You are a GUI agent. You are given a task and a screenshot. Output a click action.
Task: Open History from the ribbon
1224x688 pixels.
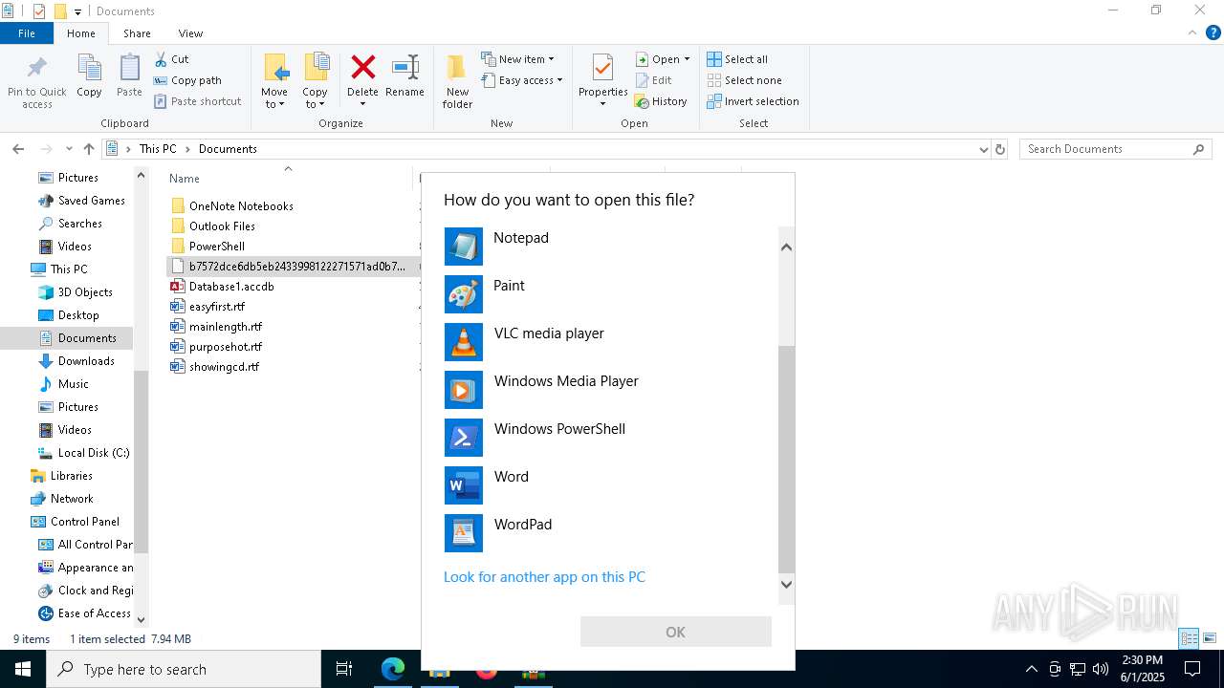coord(661,101)
